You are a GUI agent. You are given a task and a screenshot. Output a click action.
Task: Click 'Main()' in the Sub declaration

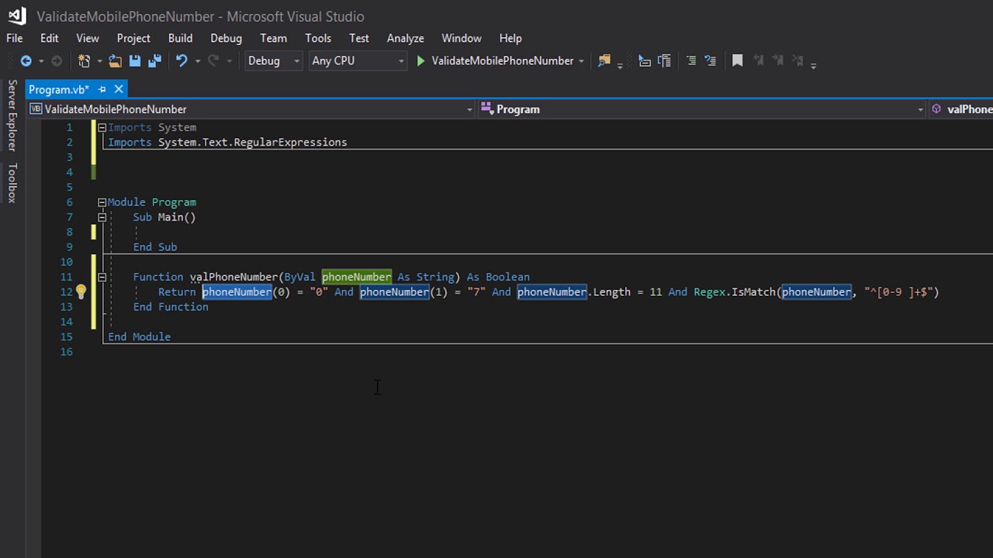point(177,218)
